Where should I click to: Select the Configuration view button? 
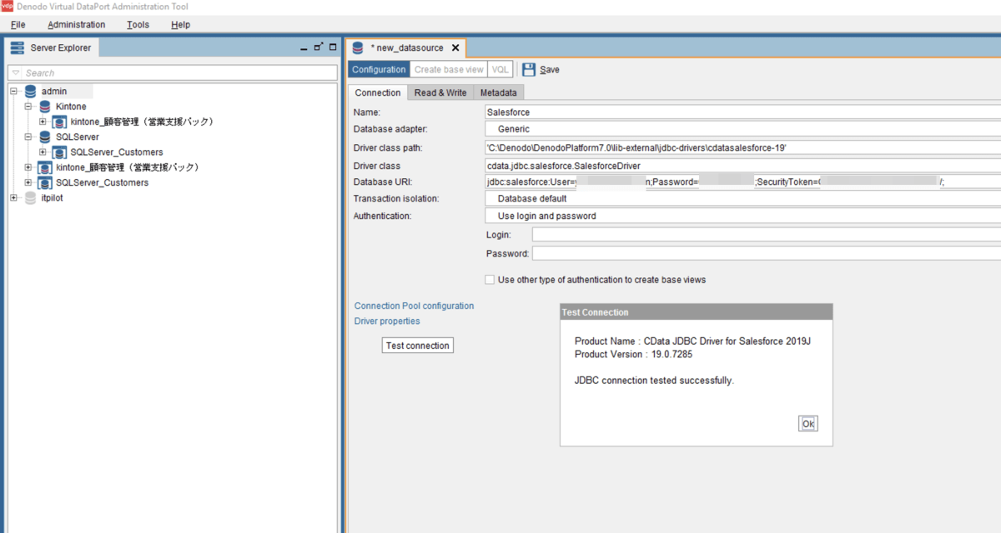click(379, 69)
